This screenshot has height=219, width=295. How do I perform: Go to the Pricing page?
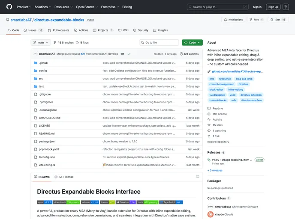127,7
